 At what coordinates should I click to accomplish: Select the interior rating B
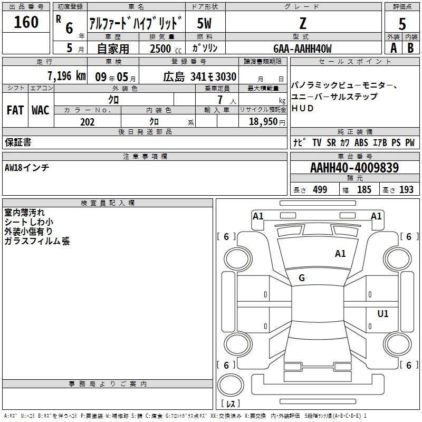pyautogui.click(x=411, y=48)
